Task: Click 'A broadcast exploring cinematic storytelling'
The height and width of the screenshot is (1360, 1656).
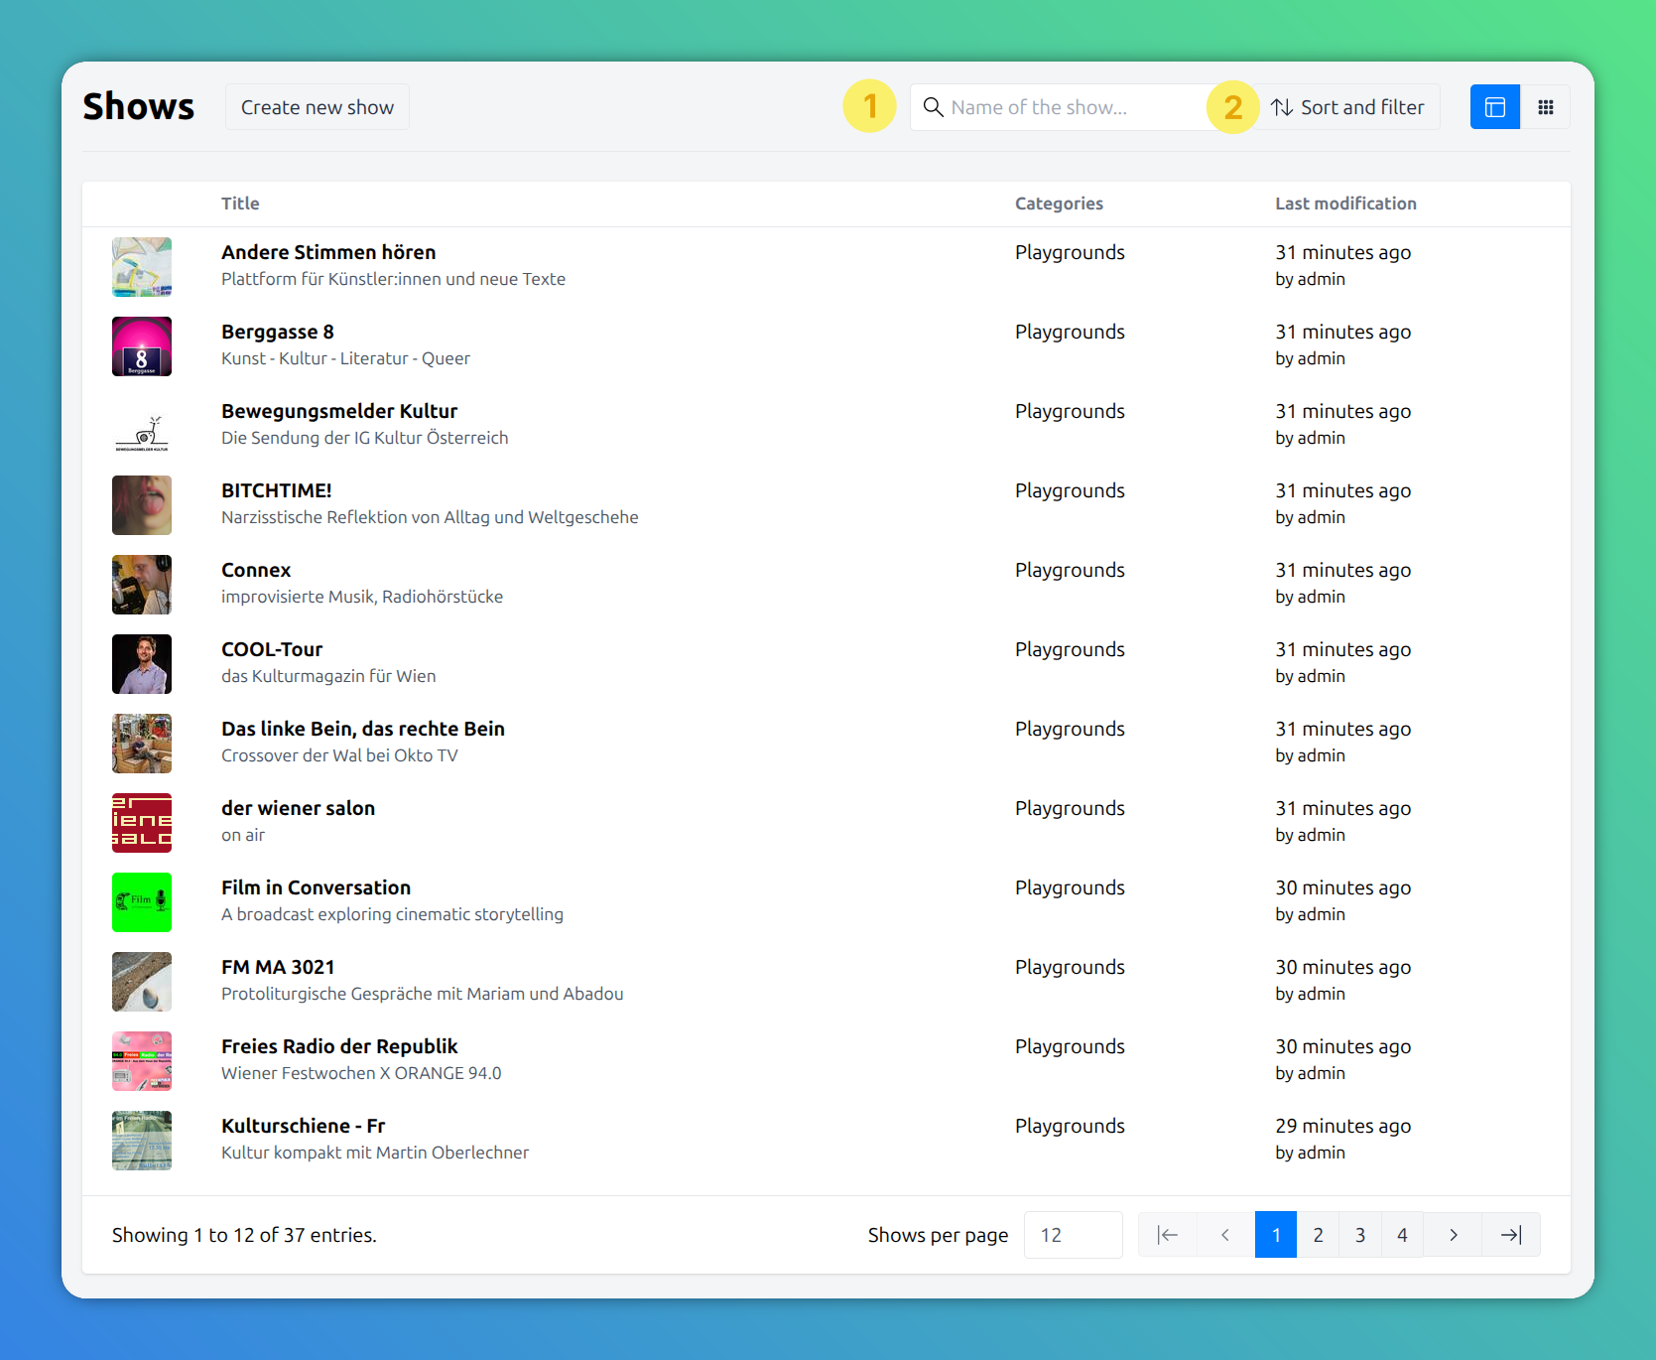Action: tap(392, 914)
